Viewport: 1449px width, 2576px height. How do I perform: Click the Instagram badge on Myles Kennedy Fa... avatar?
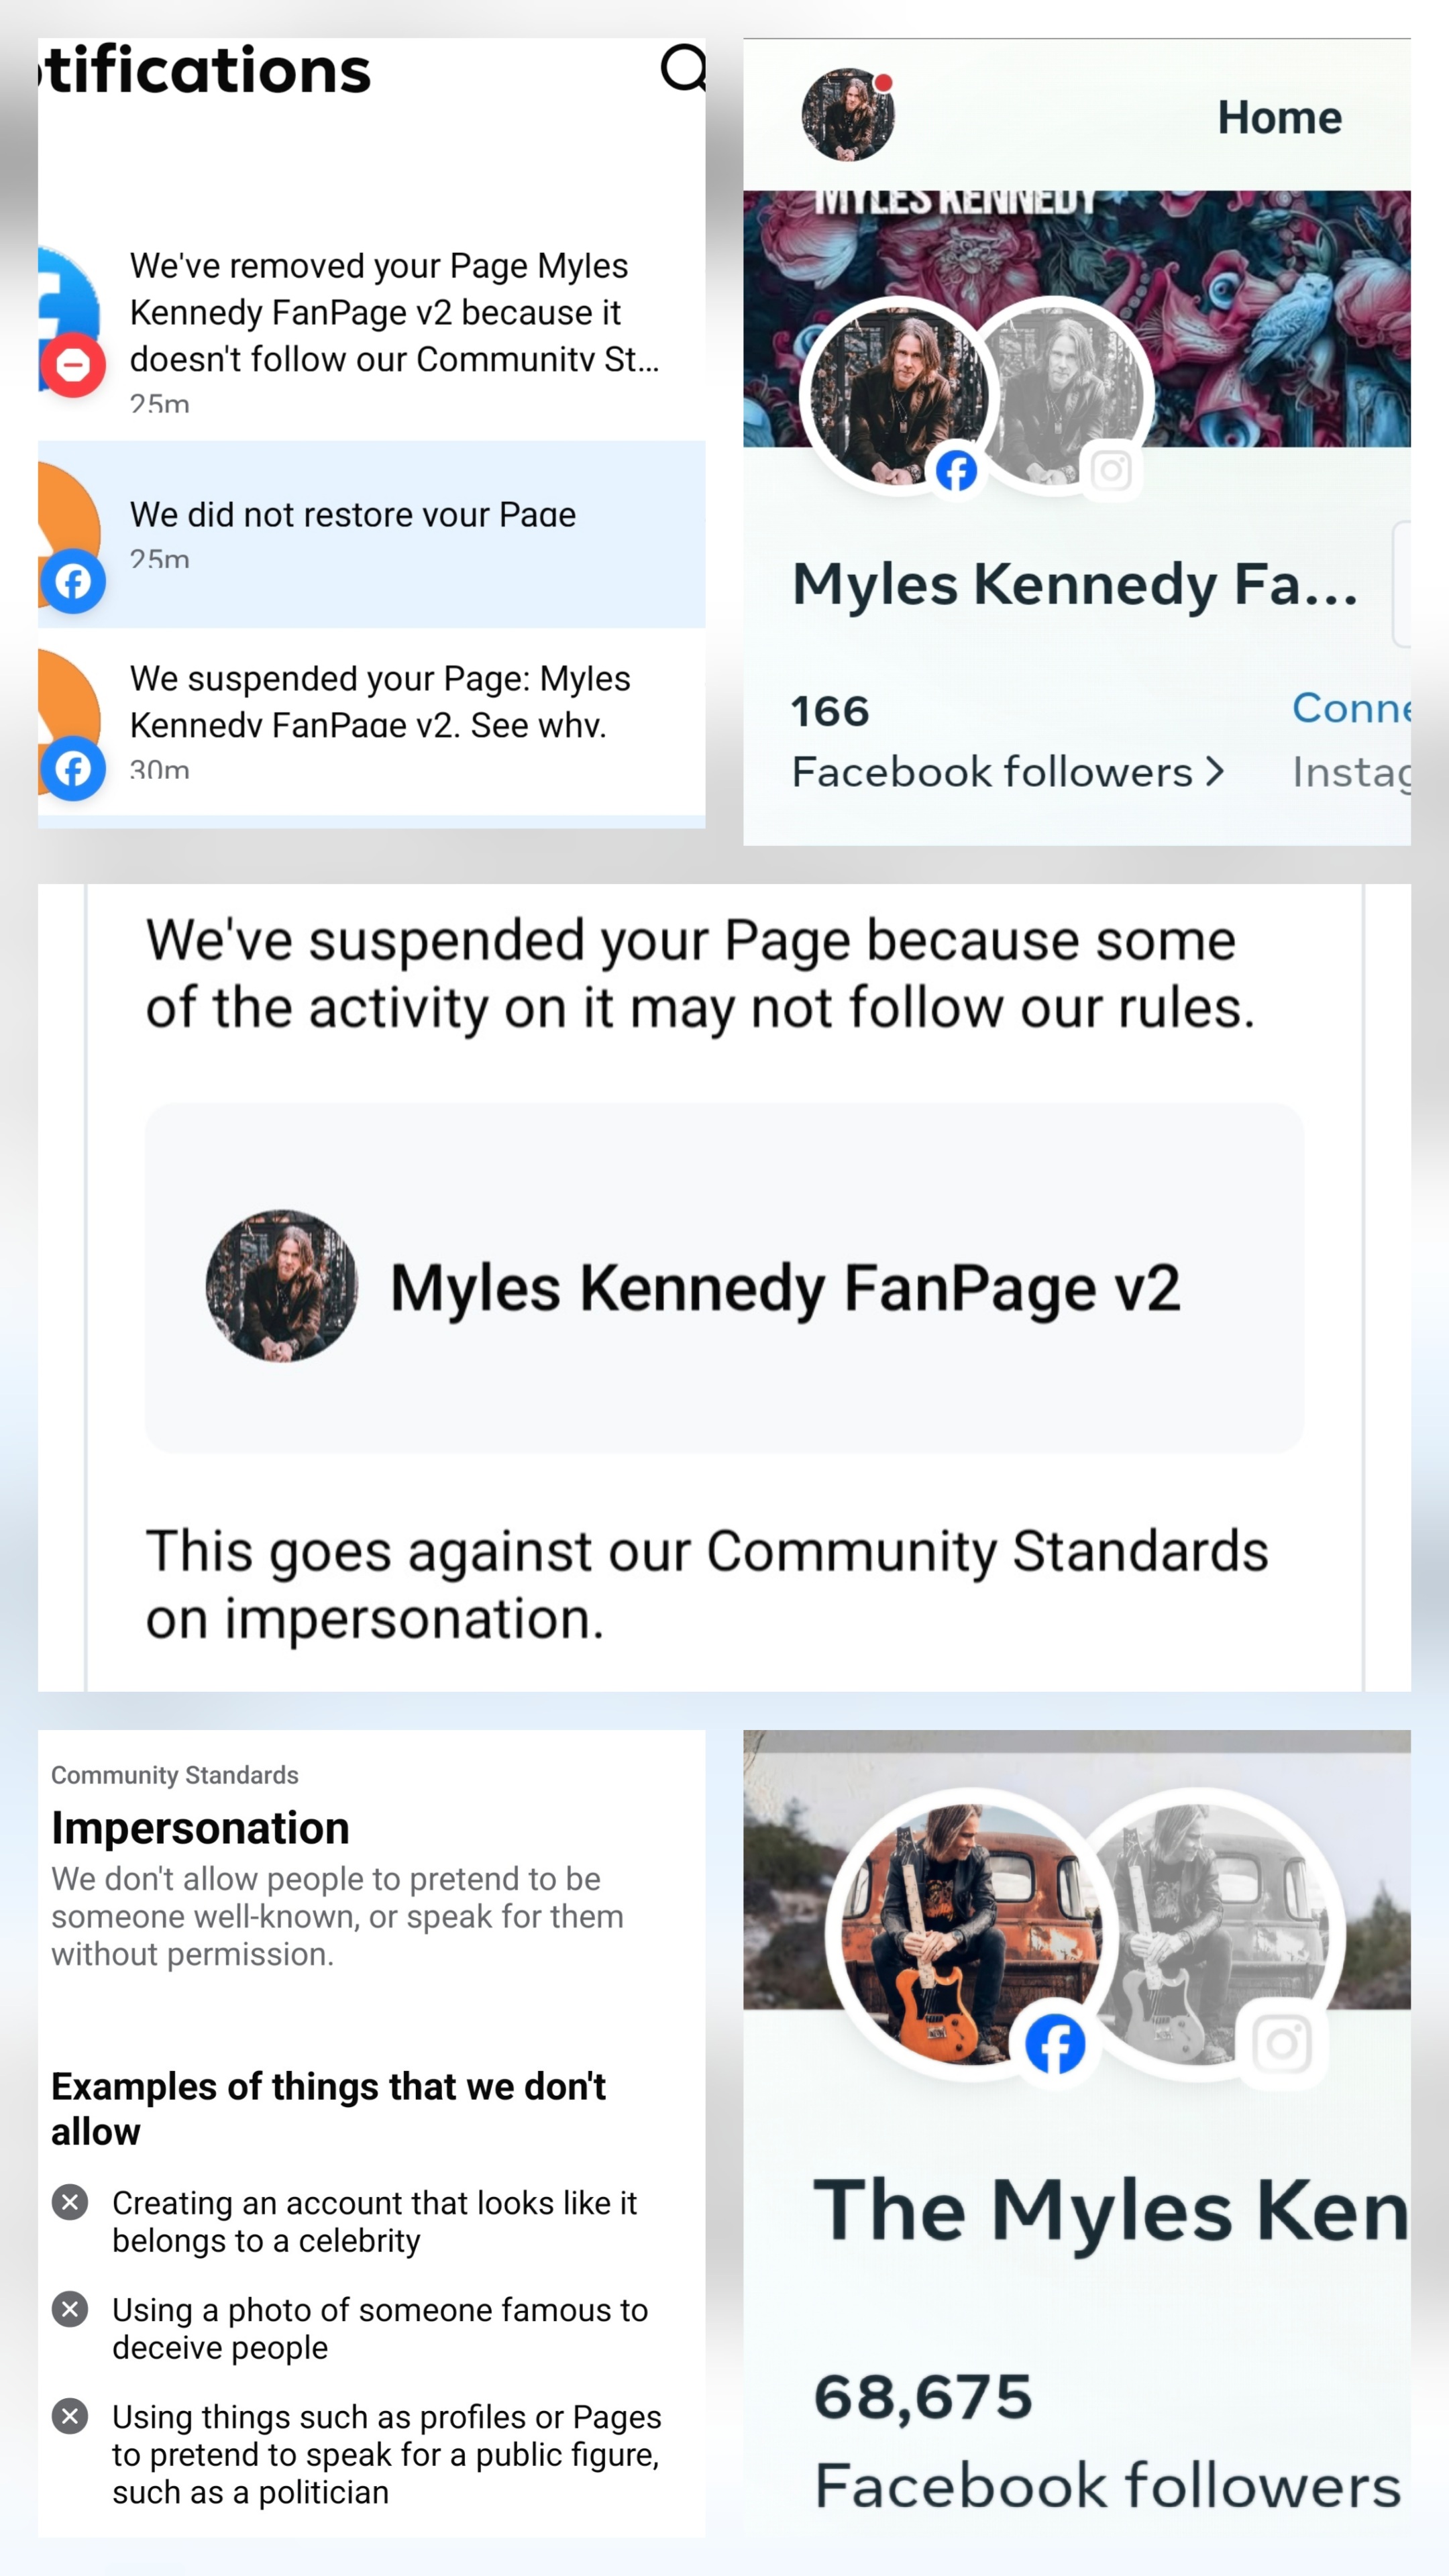tap(1111, 470)
